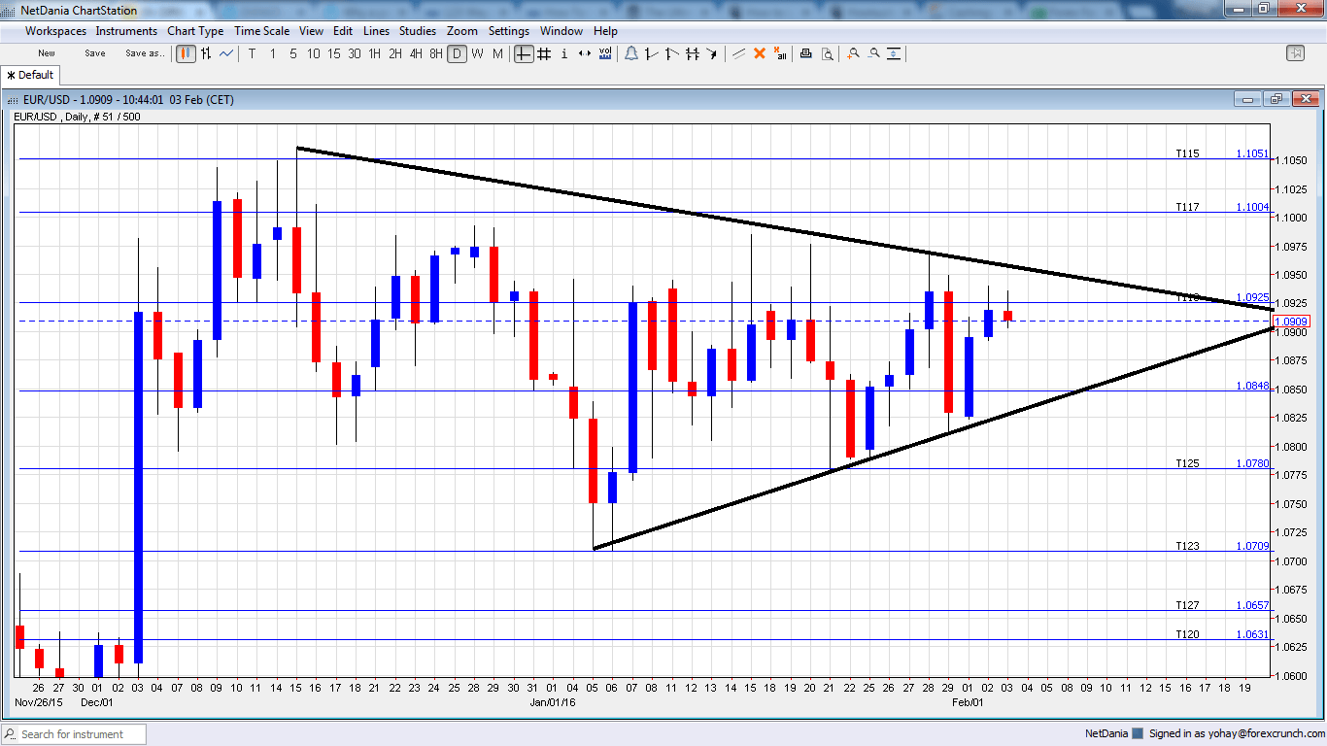The width and height of the screenshot is (1327, 746).
Task: Toggle the crosshair cursor mode
Action: point(523,54)
